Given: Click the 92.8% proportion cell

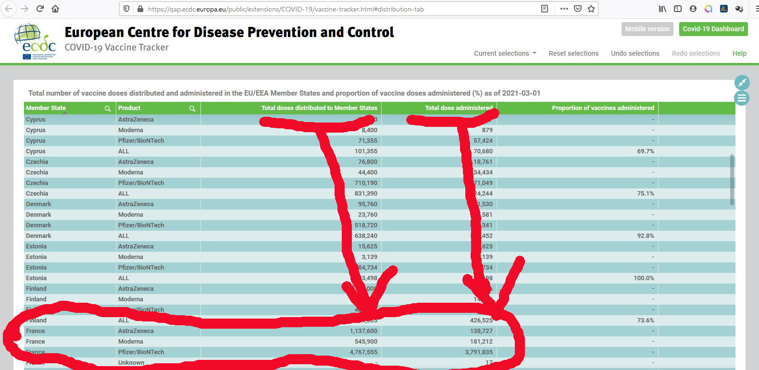Looking at the screenshot, I should point(646,236).
